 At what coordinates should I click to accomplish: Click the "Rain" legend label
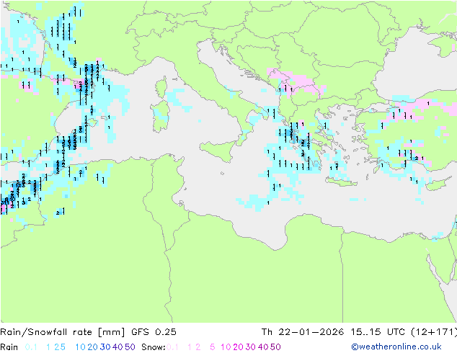point(9,347)
